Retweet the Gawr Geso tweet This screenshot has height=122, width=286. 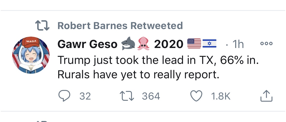point(127,96)
